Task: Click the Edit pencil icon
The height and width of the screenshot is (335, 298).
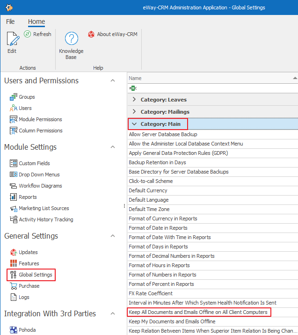Action: [x=13, y=39]
